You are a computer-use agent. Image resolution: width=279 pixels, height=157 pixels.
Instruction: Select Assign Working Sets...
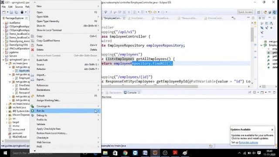point(65,100)
